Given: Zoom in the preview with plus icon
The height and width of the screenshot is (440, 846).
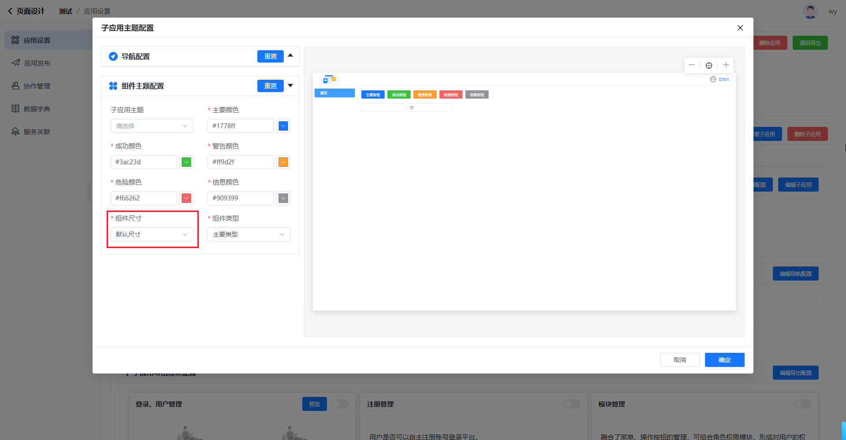Looking at the screenshot, I should [726, 65].
